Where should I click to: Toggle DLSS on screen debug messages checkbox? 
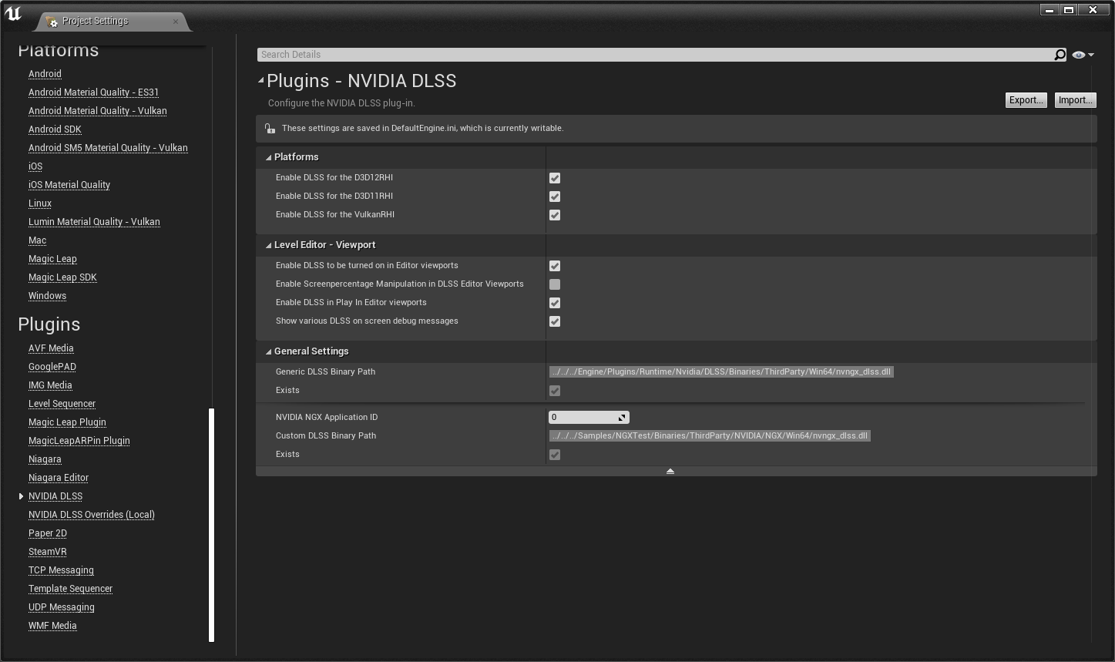click(555, 321)
